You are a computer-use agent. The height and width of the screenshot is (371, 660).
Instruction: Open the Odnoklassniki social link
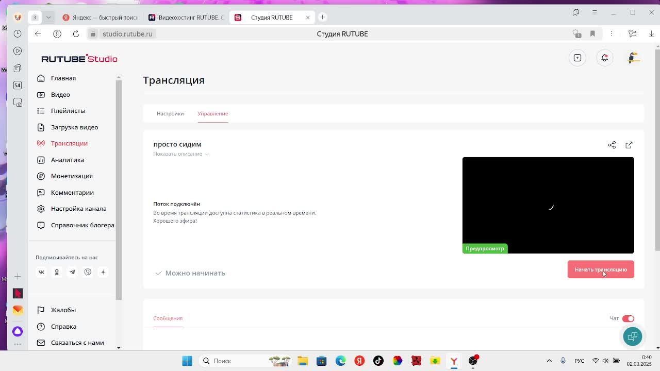point(57,272)
